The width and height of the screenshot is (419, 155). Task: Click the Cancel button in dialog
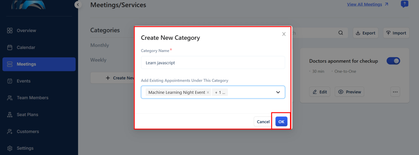pos(263,121)
